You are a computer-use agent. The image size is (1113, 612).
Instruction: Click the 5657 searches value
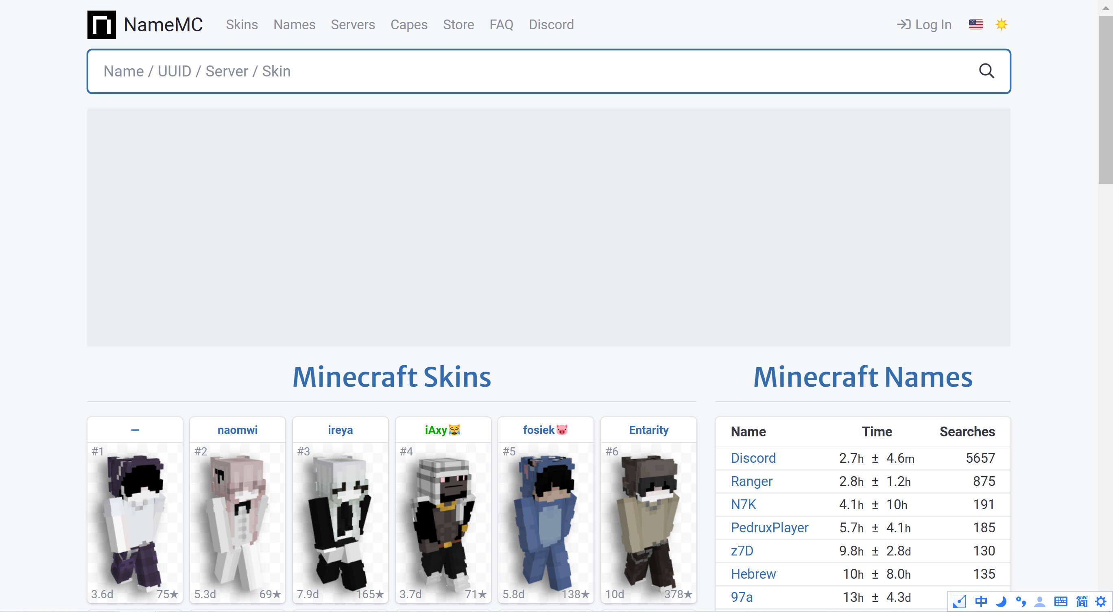(980, 458)
